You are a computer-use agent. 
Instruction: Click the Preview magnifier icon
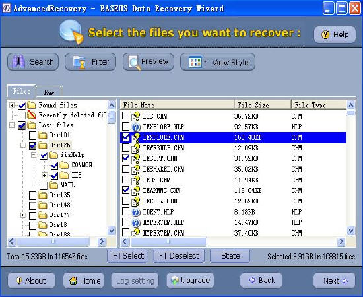(x=134, y=62)
